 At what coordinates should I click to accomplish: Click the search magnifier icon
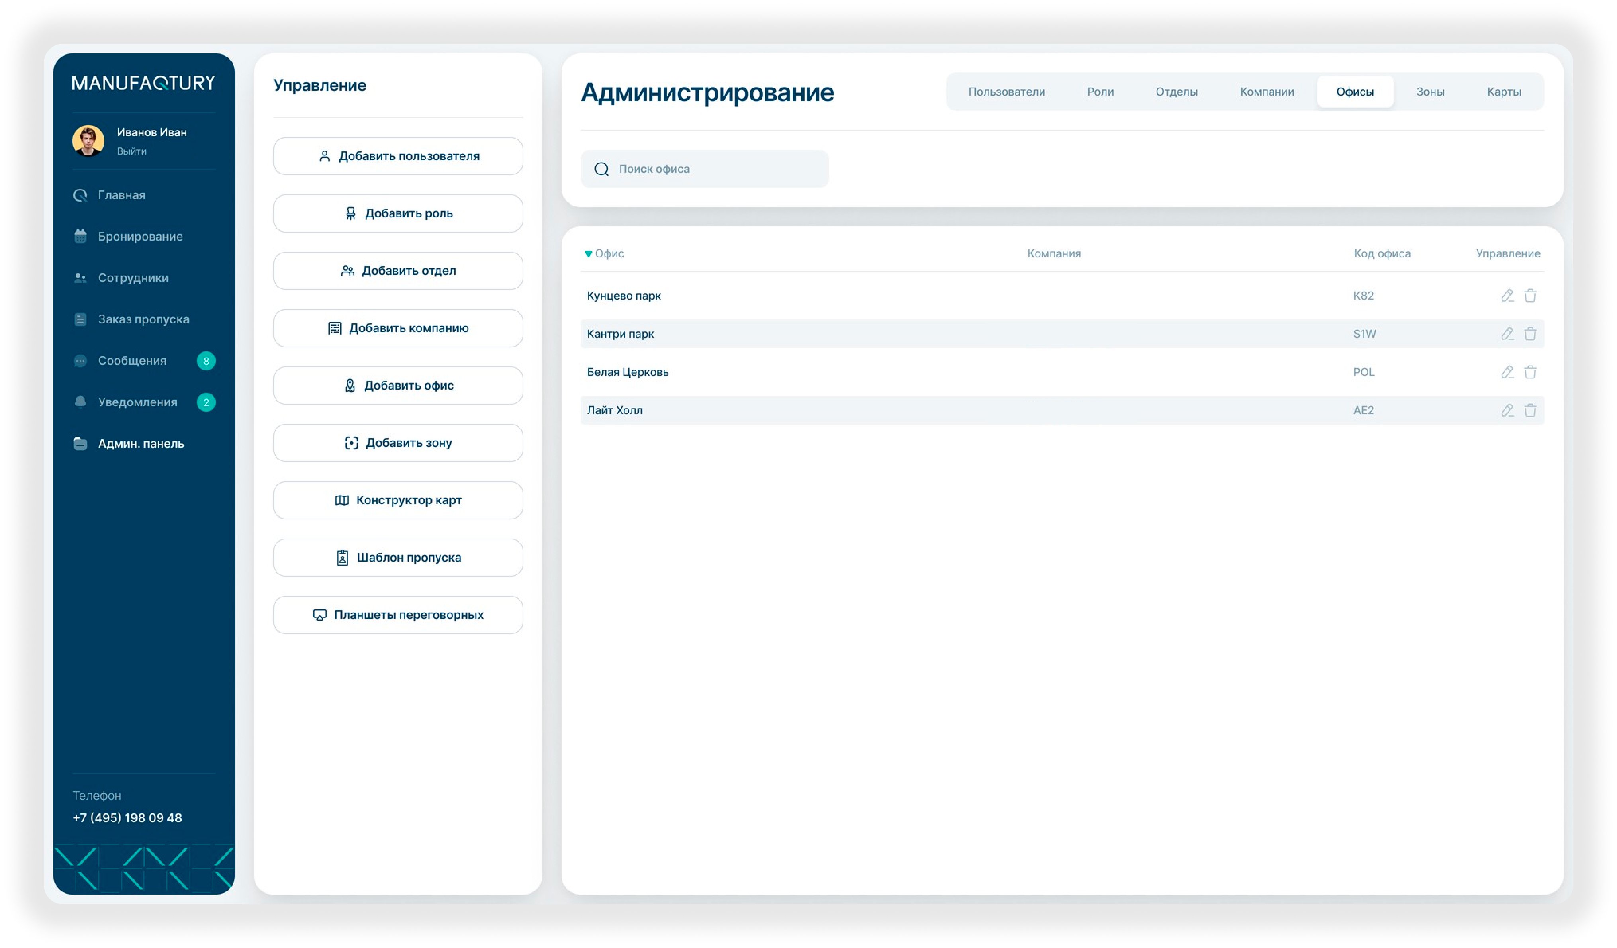(601, 169)
